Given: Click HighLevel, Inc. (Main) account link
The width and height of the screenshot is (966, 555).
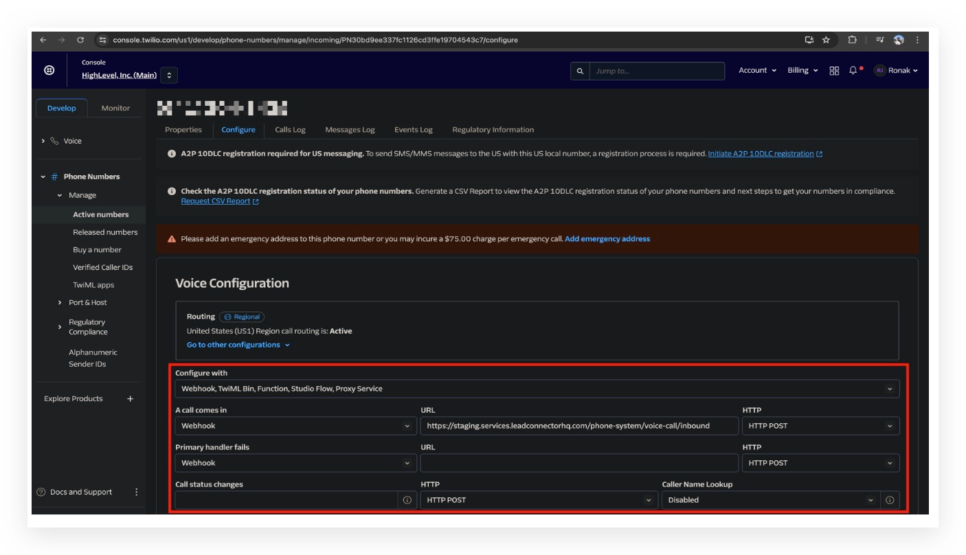Looking at the screenshot, I should pos(119,75).
